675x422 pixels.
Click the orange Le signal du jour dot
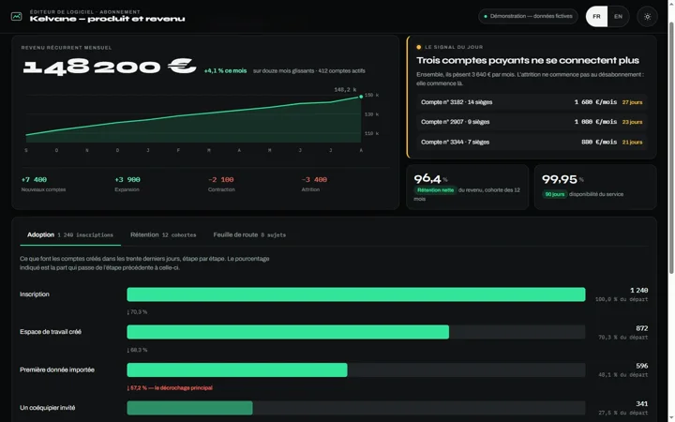(418, 48)
